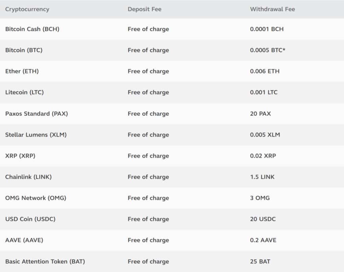Viewport: 344px width, 272px height.
Task: Select Basic Attention Token (BAT) row
Action: click(45, 261)
